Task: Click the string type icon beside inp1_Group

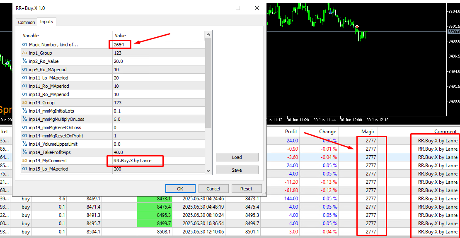Action: pyautogui.click(x=24, y=53)
